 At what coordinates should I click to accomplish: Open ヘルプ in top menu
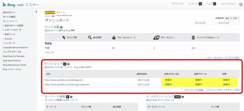click(x=210, y=4)
